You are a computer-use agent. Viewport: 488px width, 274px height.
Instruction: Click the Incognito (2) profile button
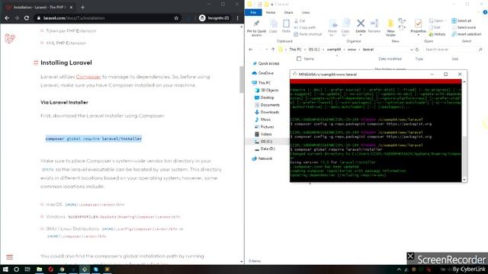(214, 18)
